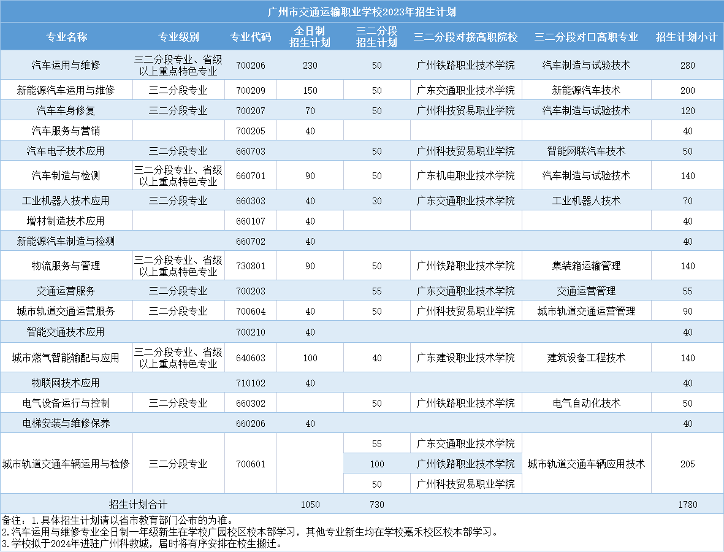The image size is (724, 552).
Task: Select the 全日制招生计划 column header
Action: pos(310,37)
